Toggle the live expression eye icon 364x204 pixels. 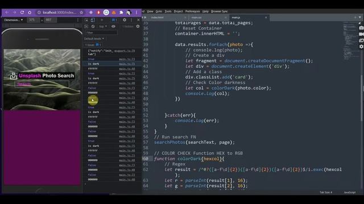113,27
